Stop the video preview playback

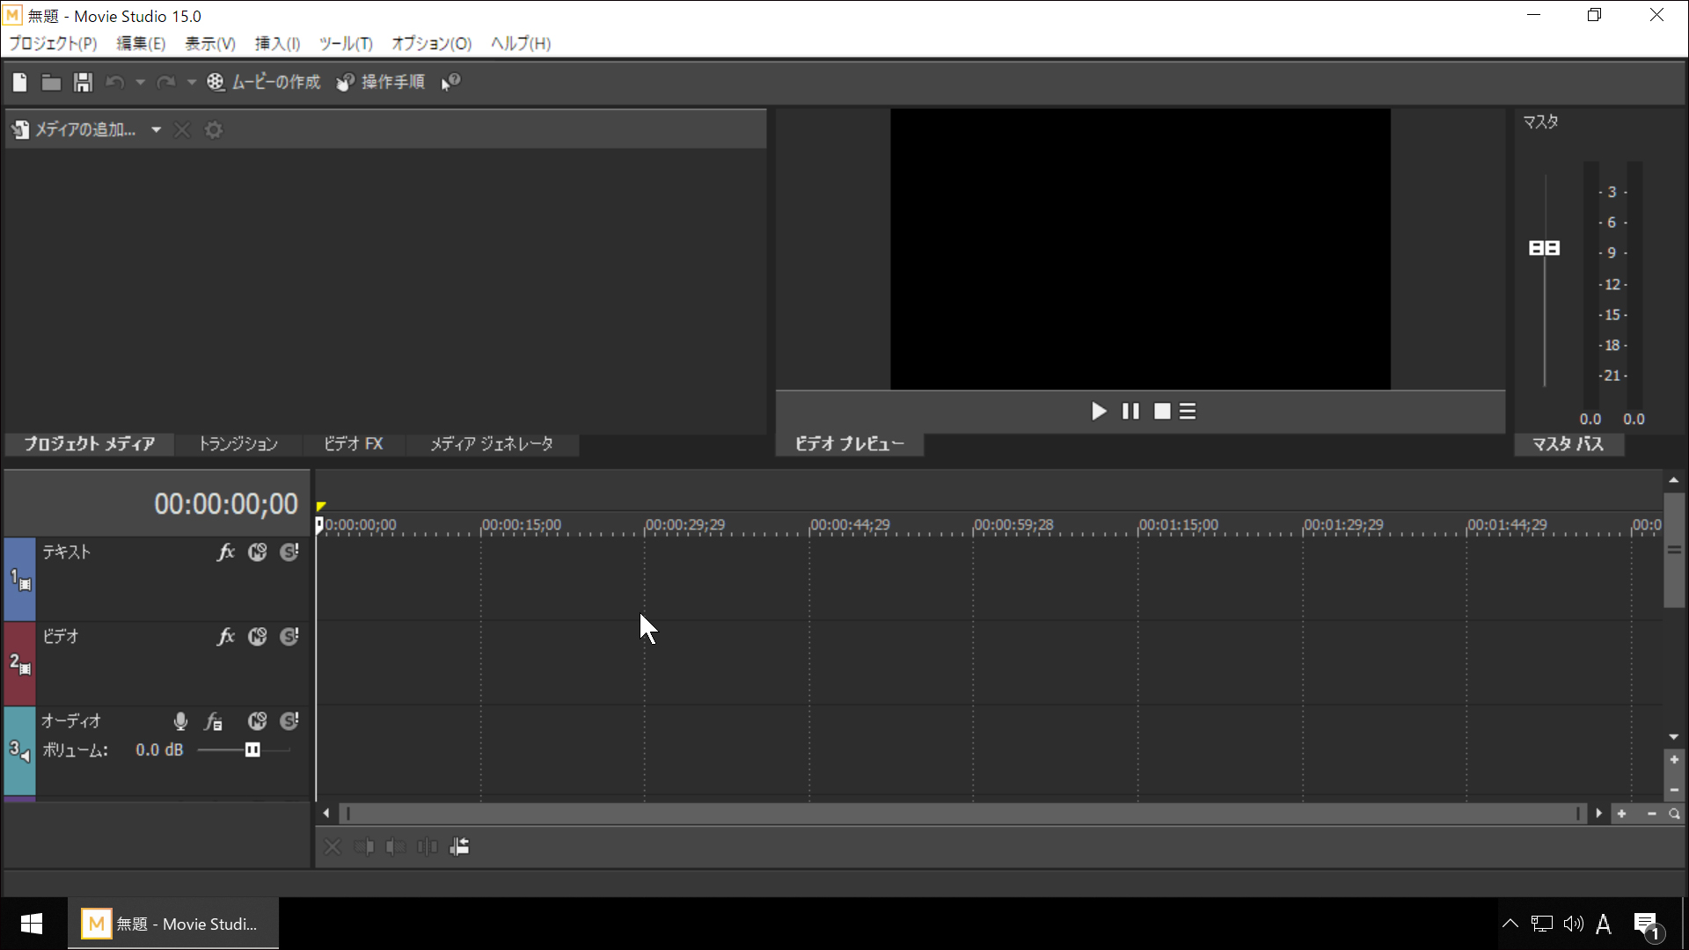pos(1162,411)
